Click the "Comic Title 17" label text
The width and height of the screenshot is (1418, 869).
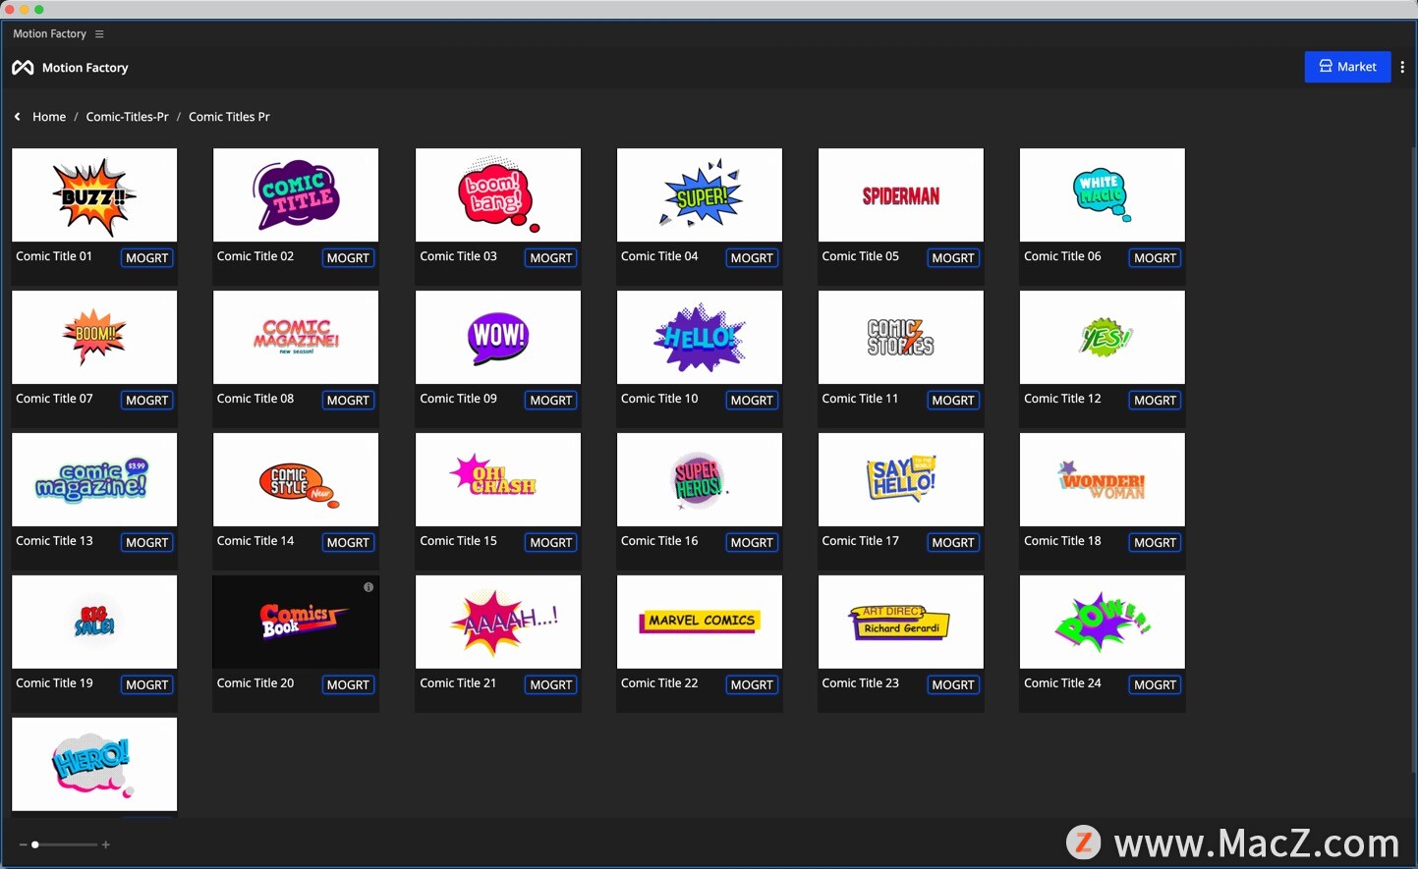click(861, 541)
